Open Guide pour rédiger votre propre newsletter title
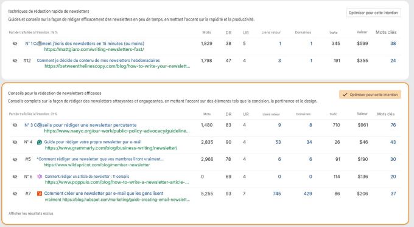The width and height of the screenshot is (414, 227). (x=93, y=142)
